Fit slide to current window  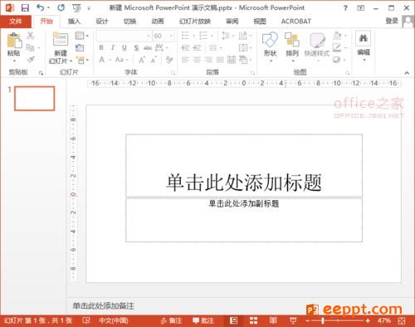[x=402, y=321]
